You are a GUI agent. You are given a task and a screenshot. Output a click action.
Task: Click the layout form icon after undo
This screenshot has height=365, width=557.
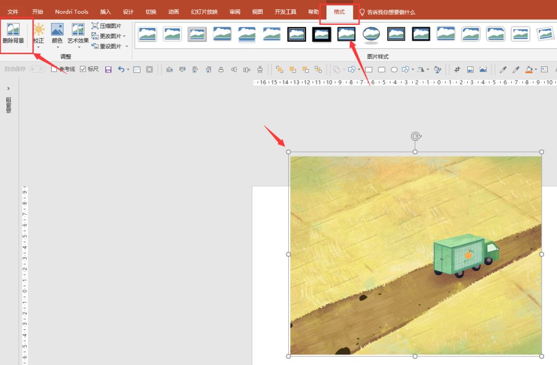pos(137,69)
